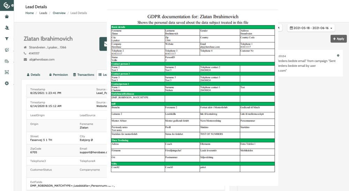Click the City value Esbjerg Ø
Viewport: 349px width, 191px height.
86,140
